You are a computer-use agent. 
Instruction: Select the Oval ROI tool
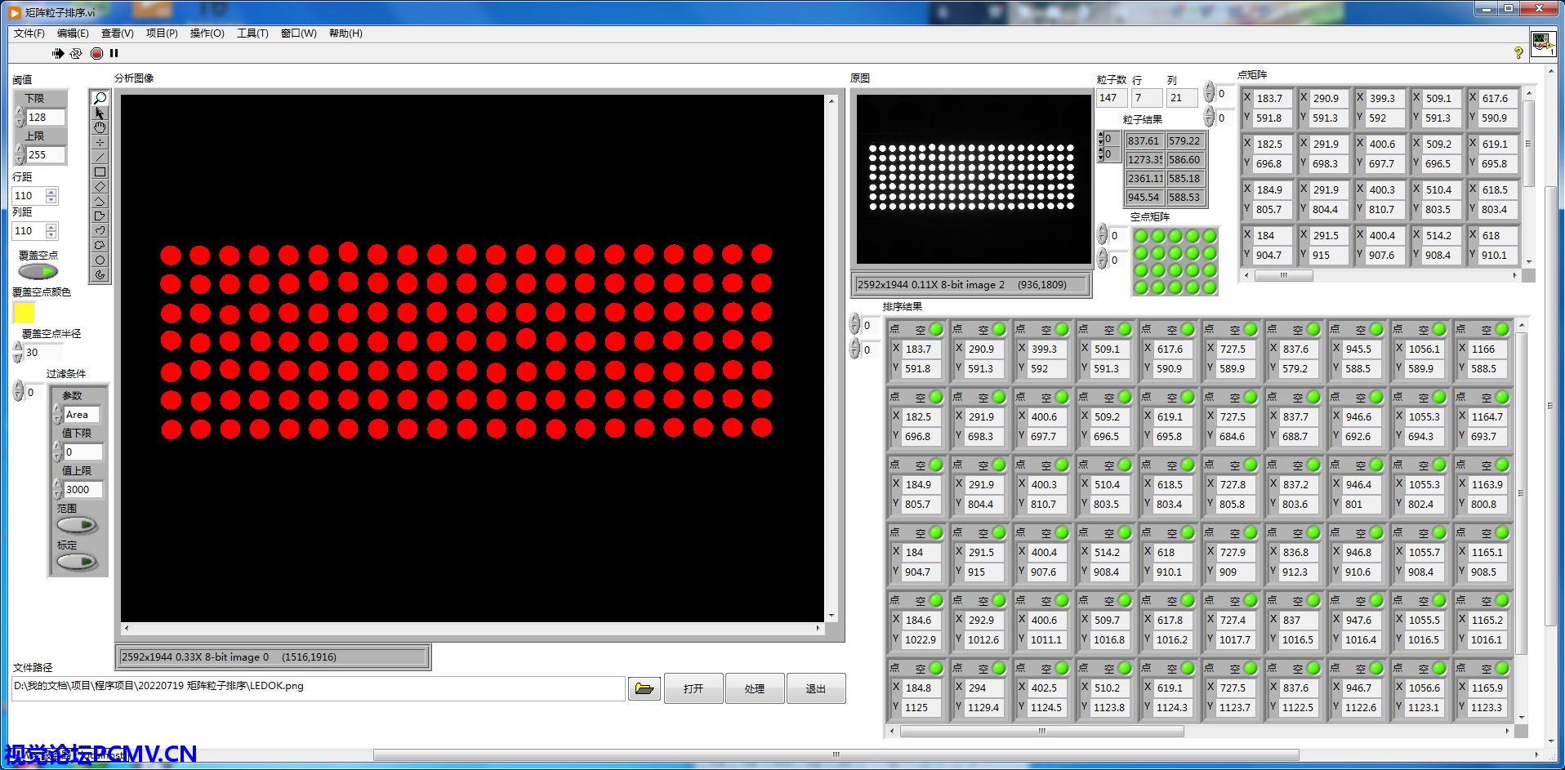tap(100, 260)
